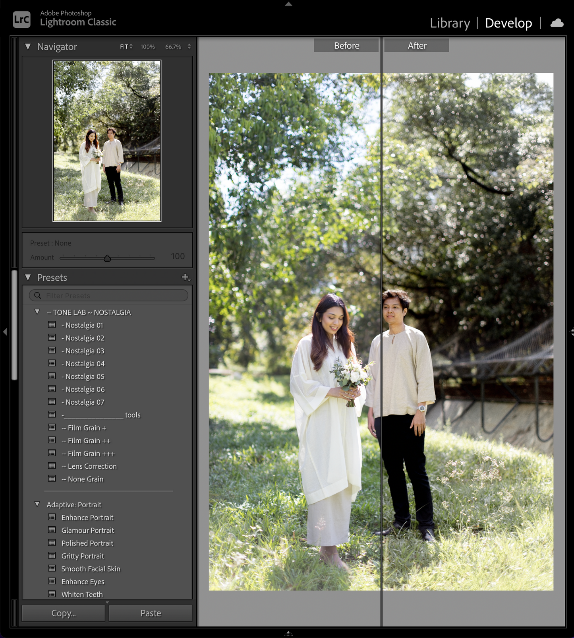Viewport: 574px width, 638px height.
Task: Click preset icon beside Lens Correction
Action: click(x=52, y=465)
